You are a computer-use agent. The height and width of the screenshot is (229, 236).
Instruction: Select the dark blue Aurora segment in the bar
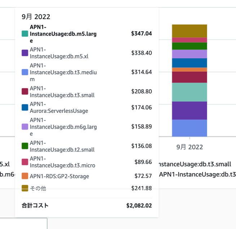(189, 63)
